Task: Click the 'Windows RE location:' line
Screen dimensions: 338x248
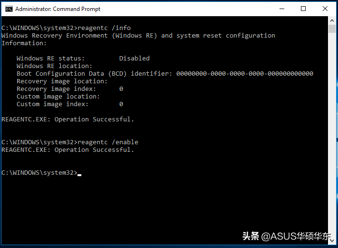Action: [x=54, y=66]
